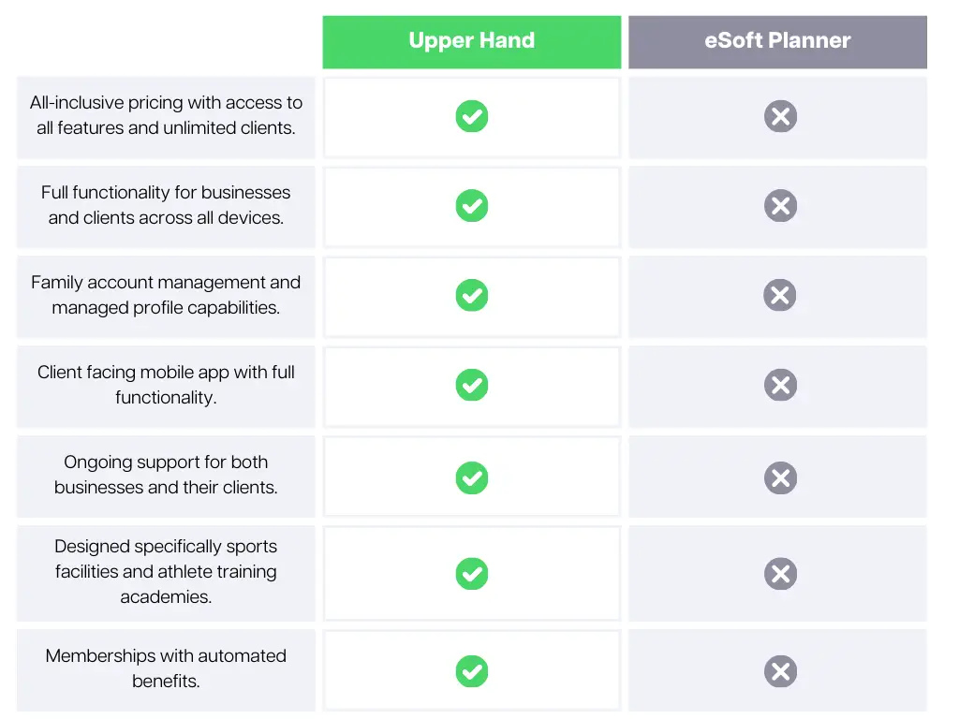This screenshot has width=959, height=719.
Task: Click eSoft Planner X for full functionality row
Action: coord(780,206)
